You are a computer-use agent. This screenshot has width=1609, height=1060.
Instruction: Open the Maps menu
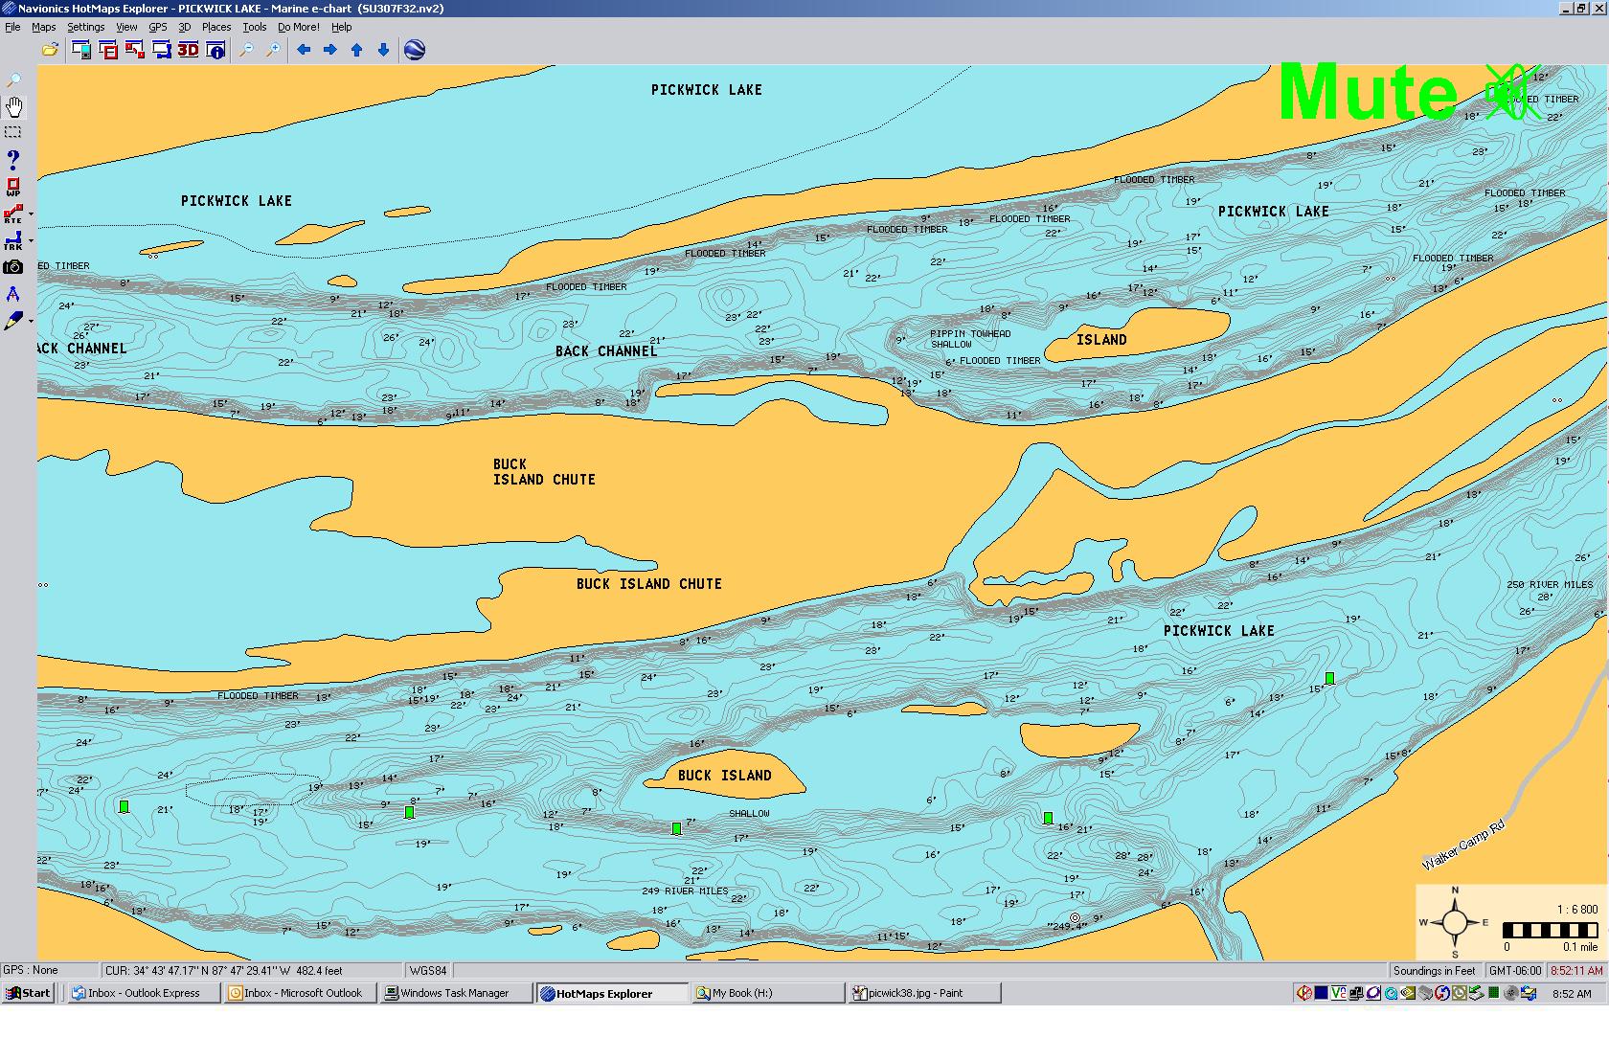point(44,27)
